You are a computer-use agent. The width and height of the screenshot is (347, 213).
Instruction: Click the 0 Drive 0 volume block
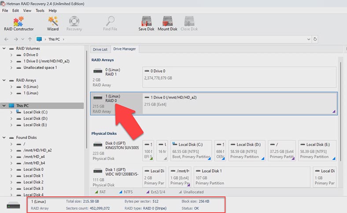click(x=240, y=77)
